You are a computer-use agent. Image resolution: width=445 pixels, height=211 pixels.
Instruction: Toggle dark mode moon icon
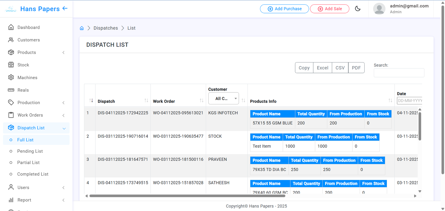[358, 9]
